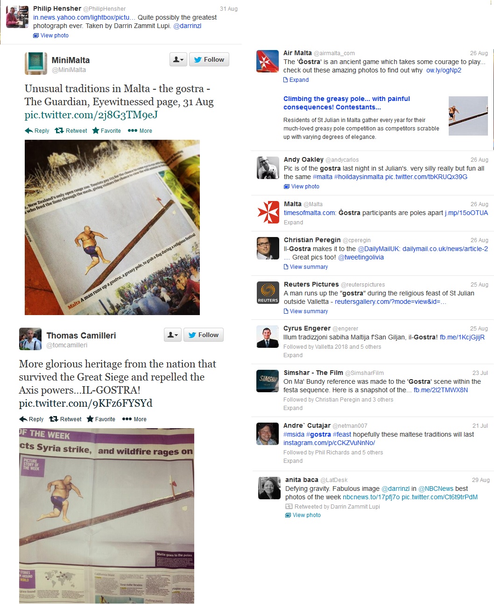494x604 pixels.
Task: Follow Thomas Camilleri account
Action: click(204, 335)
